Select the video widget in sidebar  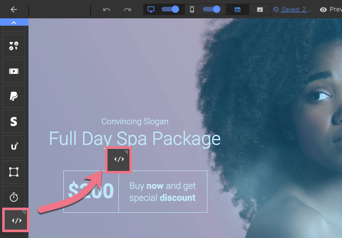click(x=14, y=71)
